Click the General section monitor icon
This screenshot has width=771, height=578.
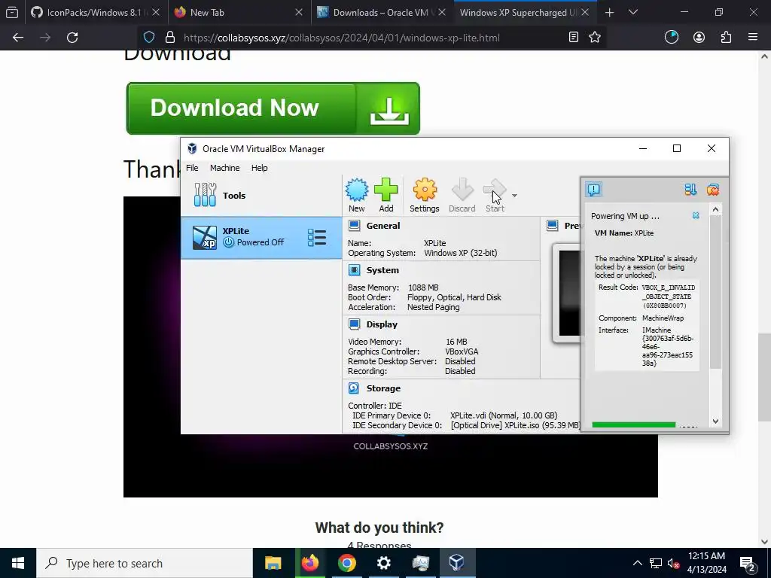[x=354, y=226]
